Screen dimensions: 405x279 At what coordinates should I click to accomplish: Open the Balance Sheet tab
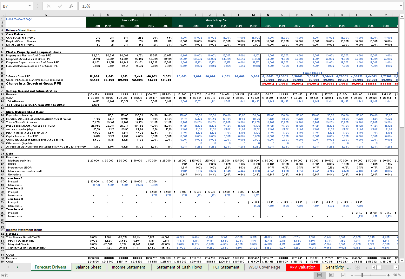pyautogui.click(x=88, y=267)
